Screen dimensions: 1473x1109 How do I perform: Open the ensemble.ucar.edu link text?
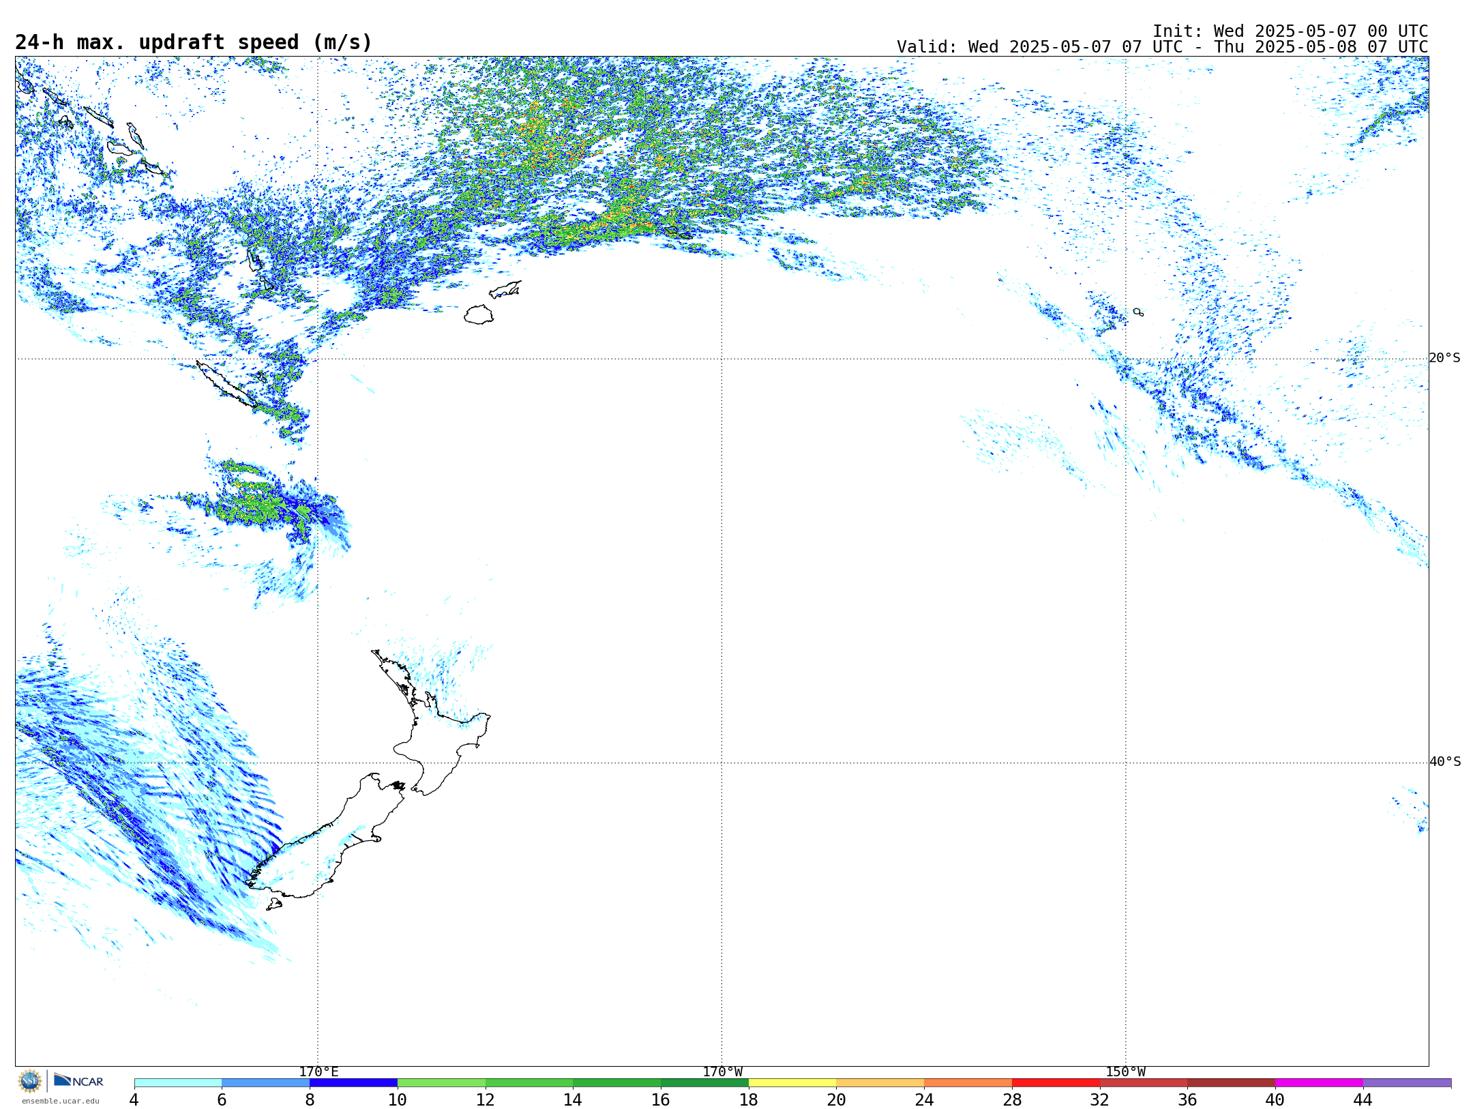pos(61,1101)
